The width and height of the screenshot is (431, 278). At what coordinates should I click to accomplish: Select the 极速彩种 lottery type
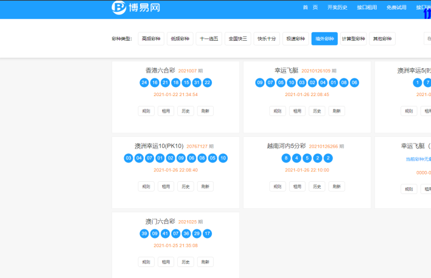point(295,39)
